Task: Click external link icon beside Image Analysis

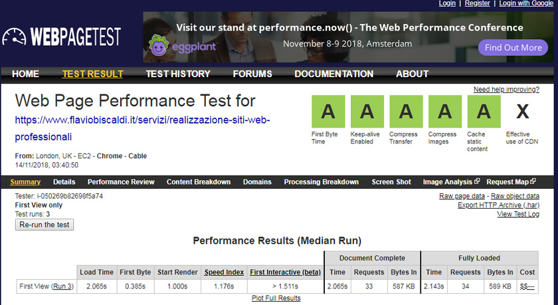Action: pos(477,181)
